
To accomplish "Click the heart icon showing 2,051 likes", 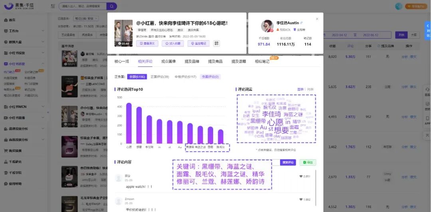I will click(x=301, y=176).
